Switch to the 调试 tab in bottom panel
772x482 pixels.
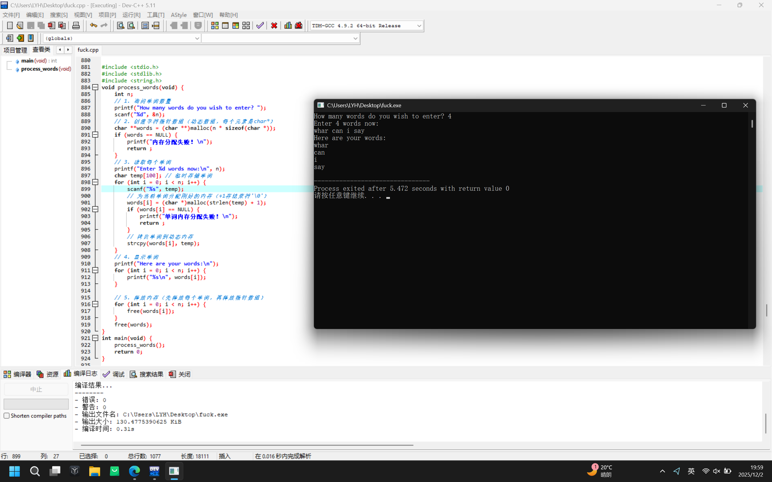[114, 374]
